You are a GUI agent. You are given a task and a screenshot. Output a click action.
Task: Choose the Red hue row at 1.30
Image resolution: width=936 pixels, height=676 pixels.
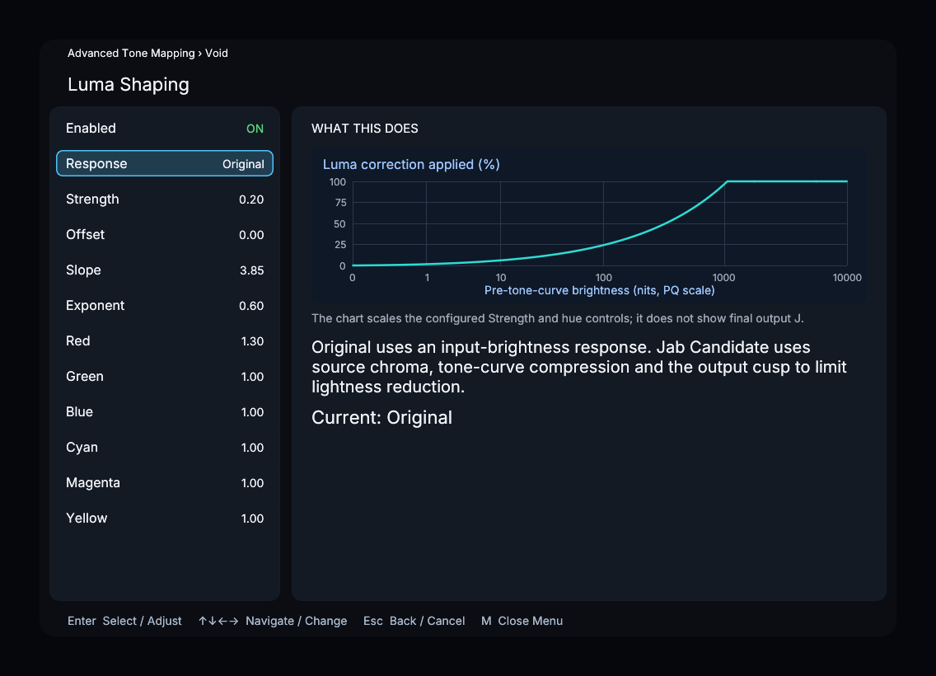(165, 341)
